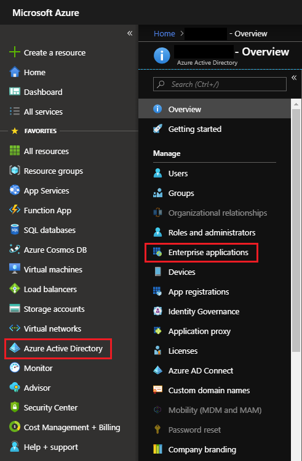
Task: Open the Monitor gauge icon
Action: (x=14, y=367)
